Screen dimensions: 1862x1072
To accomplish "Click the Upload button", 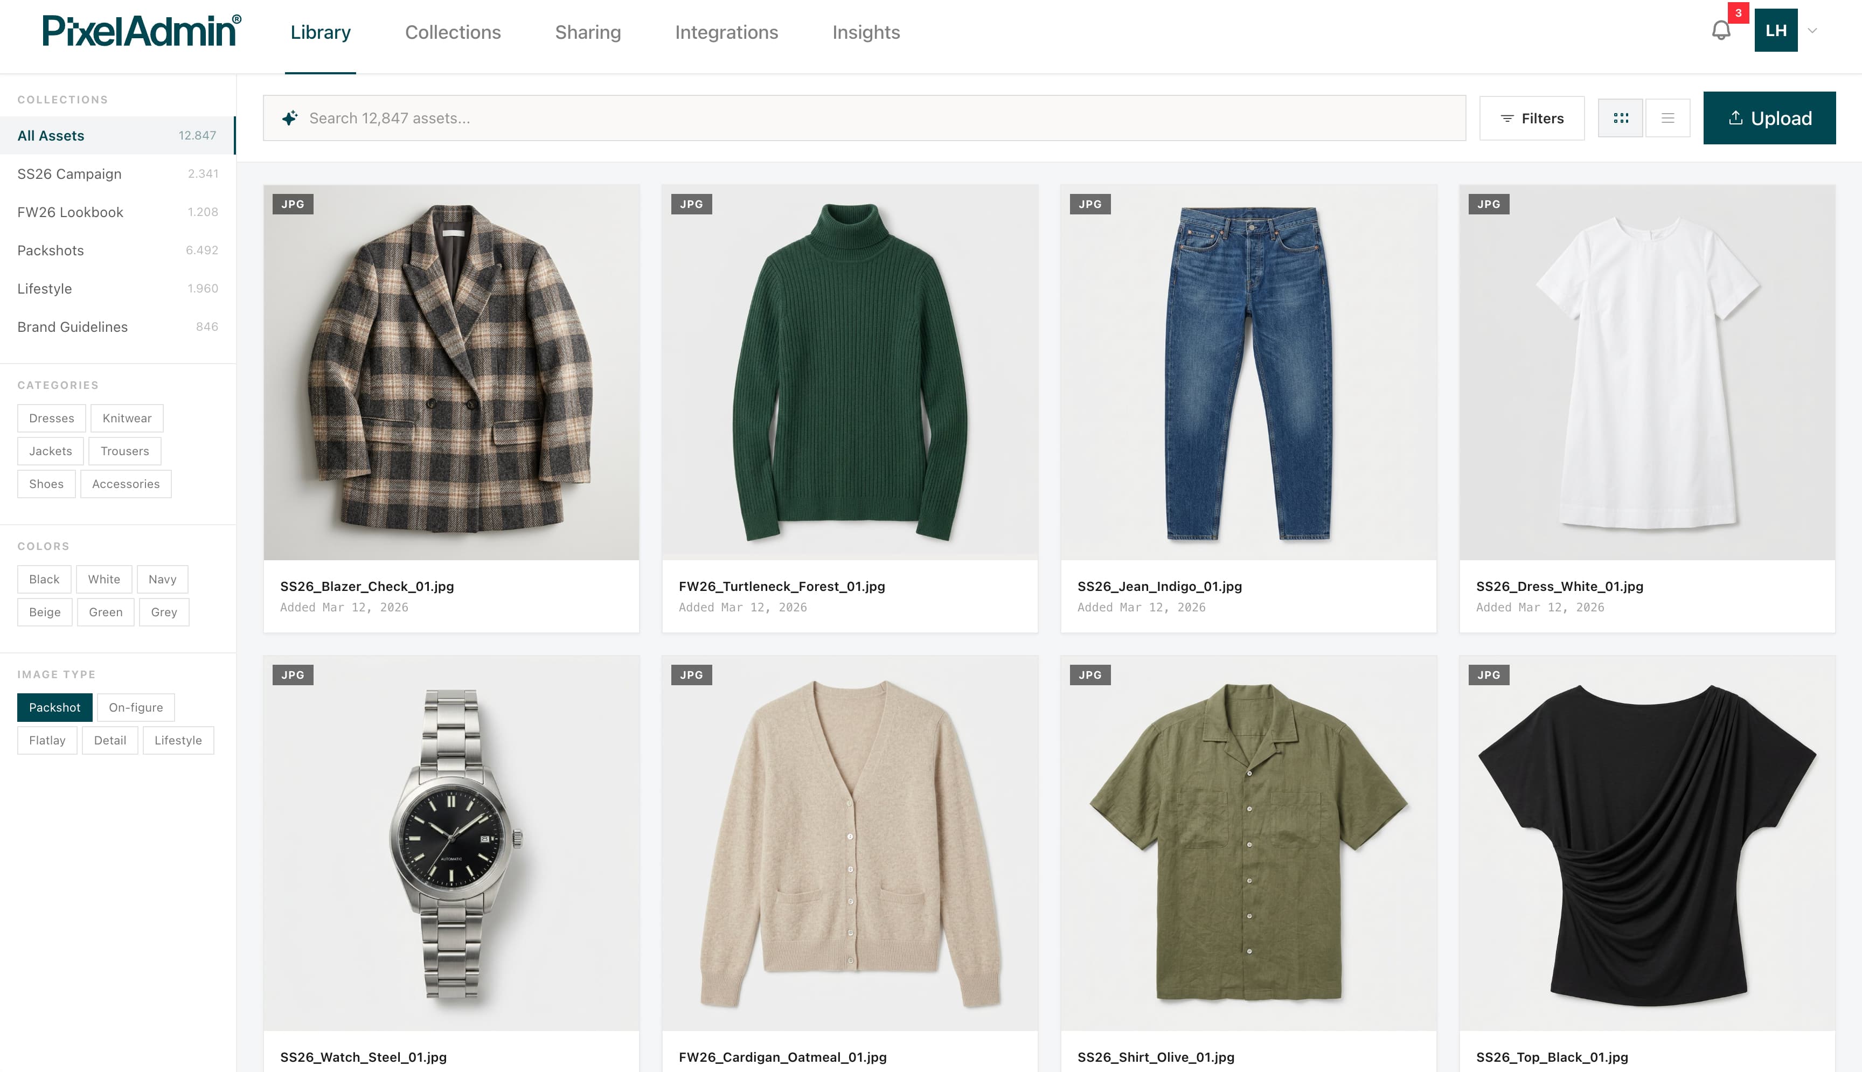I will [x=1768, y=119].
